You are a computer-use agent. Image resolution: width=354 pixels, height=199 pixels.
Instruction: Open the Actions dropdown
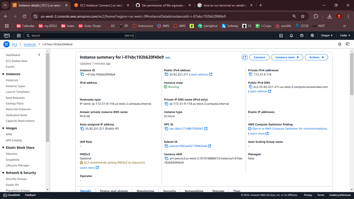coord(316,57)
